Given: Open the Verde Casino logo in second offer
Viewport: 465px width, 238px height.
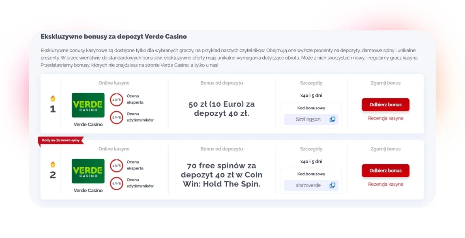Looking at the screenshot, I should pyautogui.click(x=88, y=171).
